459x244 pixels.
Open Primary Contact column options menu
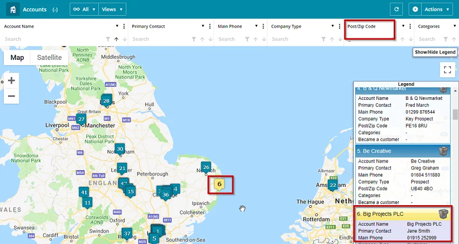tap(210, 26)
